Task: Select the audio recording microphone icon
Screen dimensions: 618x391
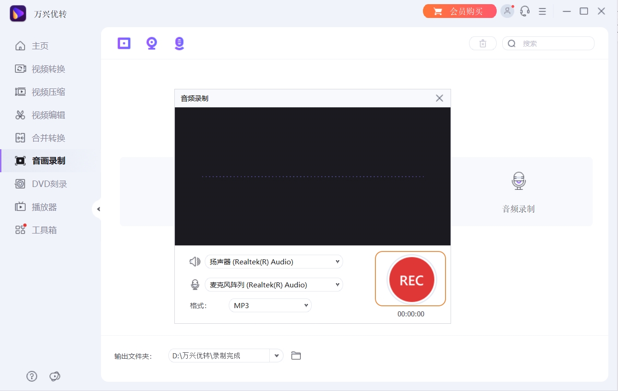Action: [179, 43]
